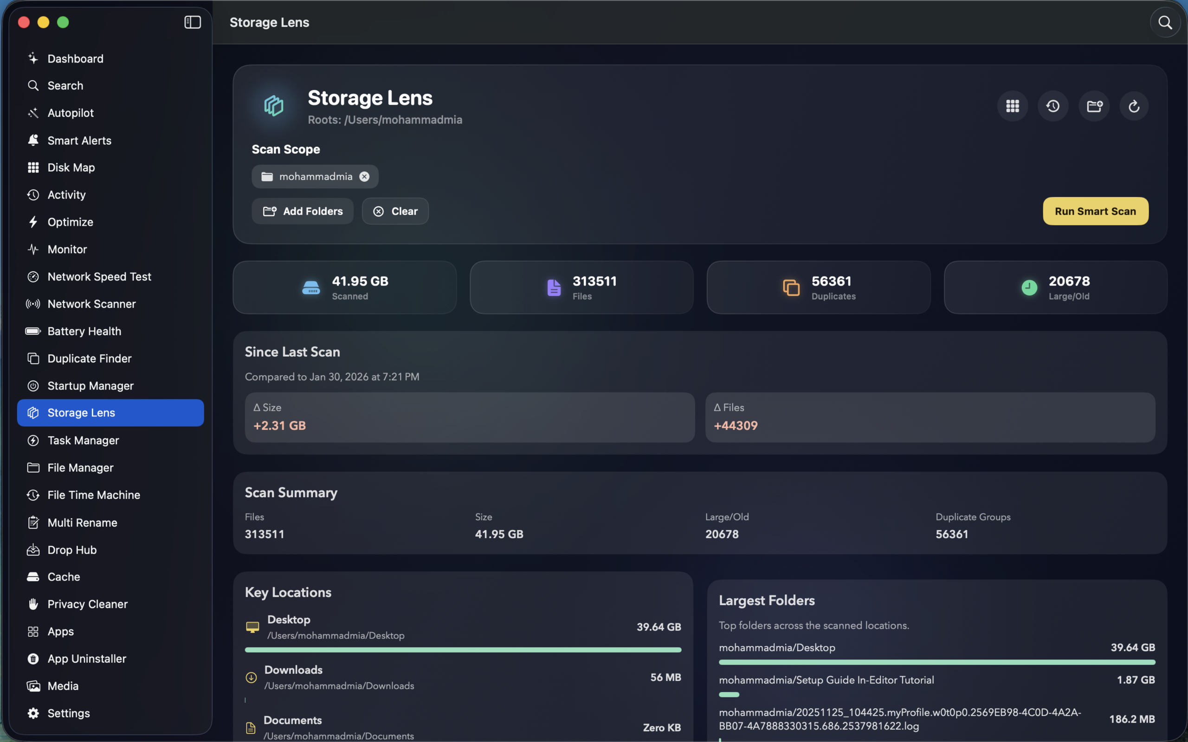Viewport: 1188px width, 742px height.
Task: Click the Scanned disk icon
Action: (311, 288)
